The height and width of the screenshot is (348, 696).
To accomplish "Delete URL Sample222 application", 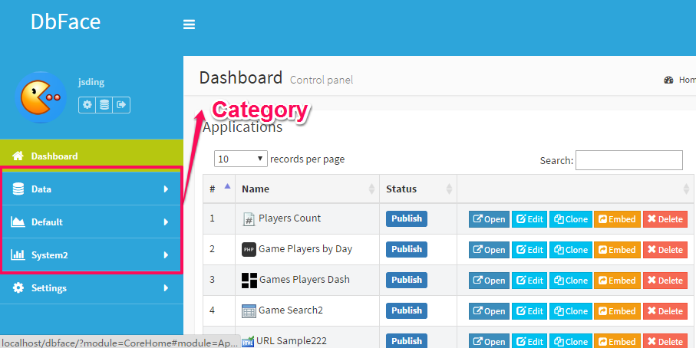I will (x=665, y=341).
